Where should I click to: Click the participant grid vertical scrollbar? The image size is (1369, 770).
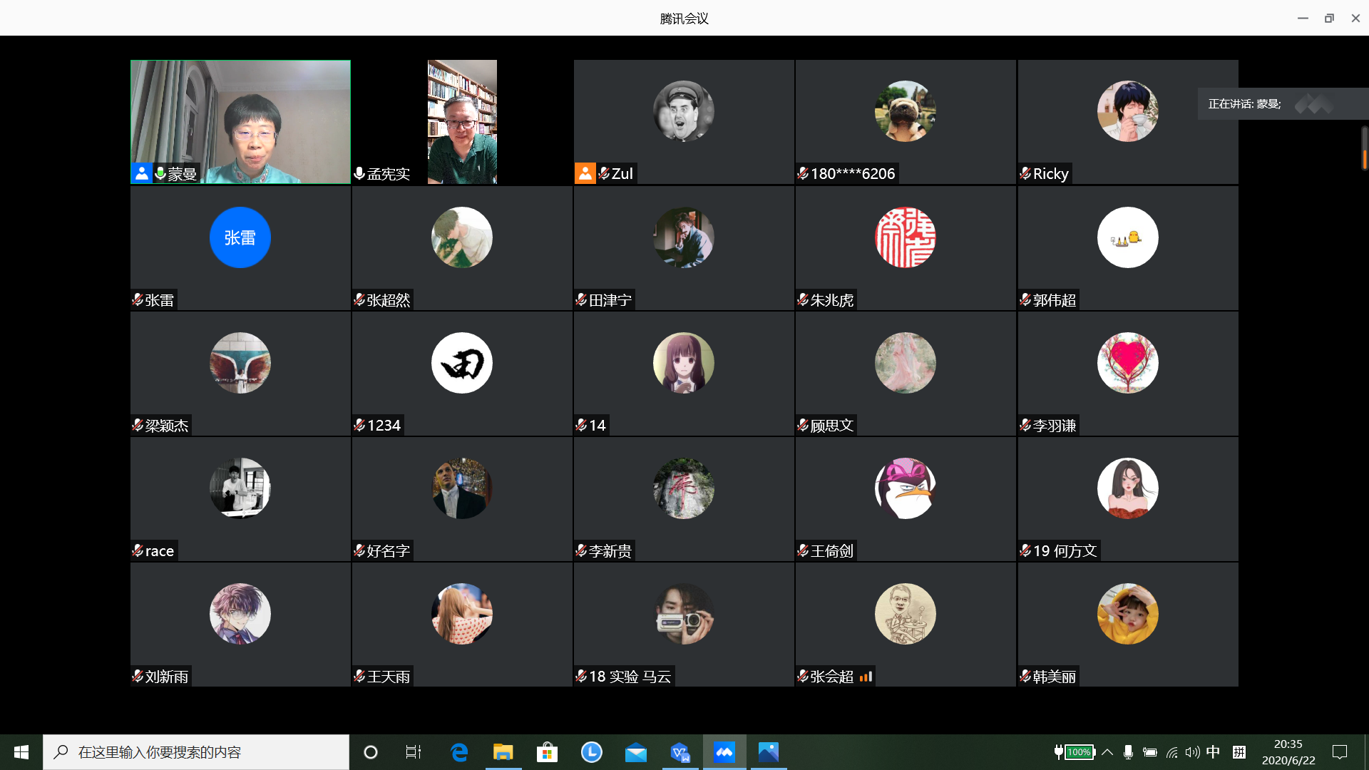coord(1364,148)
